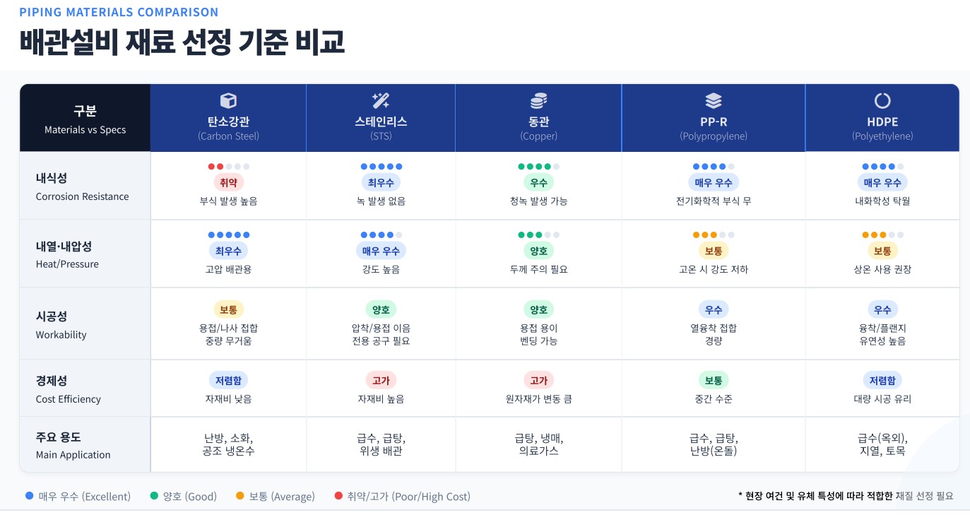970x515 pixels.
Task: Click the red 취약 badge for carbon steel
Action: pos(228,182)
